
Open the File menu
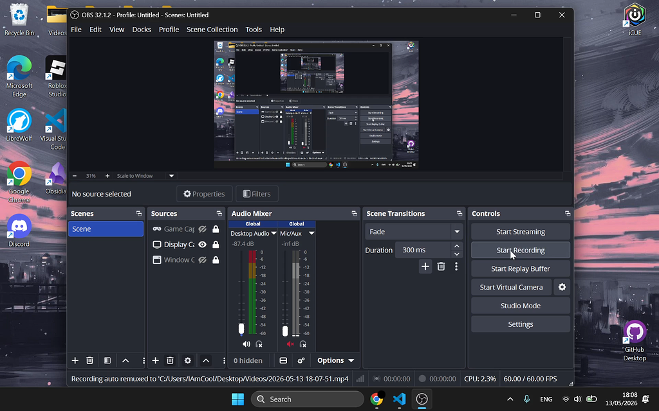pos(76,30)
